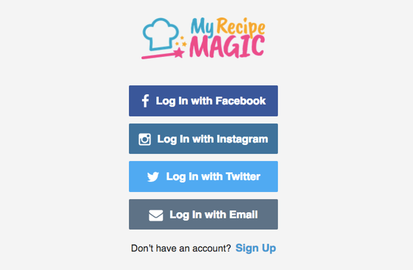Click the orange Recipe logo word
The image size is (413, 270).
pos(241,27)
